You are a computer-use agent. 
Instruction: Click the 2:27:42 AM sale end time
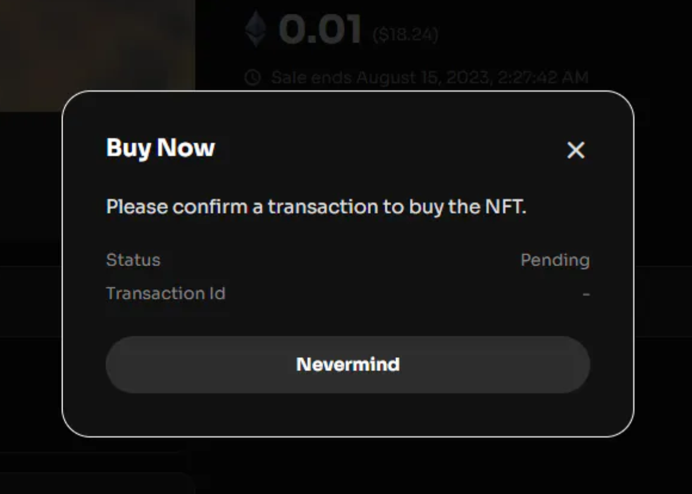(x=543, y=77)
